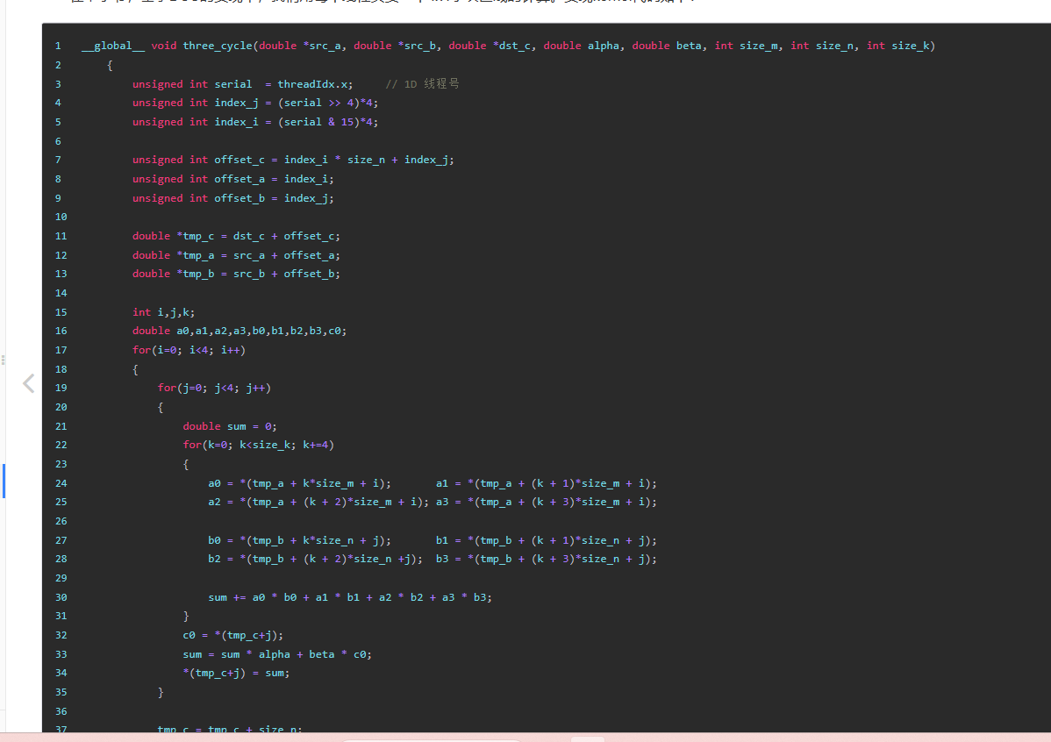This screenshot has width=1051, height=742.
Task: Click the 'for(i=0; i<4; i++)' loop header
Action: pyautogui.click(x=189, y=351)
